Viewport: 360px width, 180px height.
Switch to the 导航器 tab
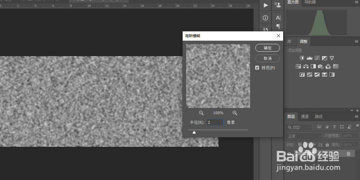tap(310, 2)
